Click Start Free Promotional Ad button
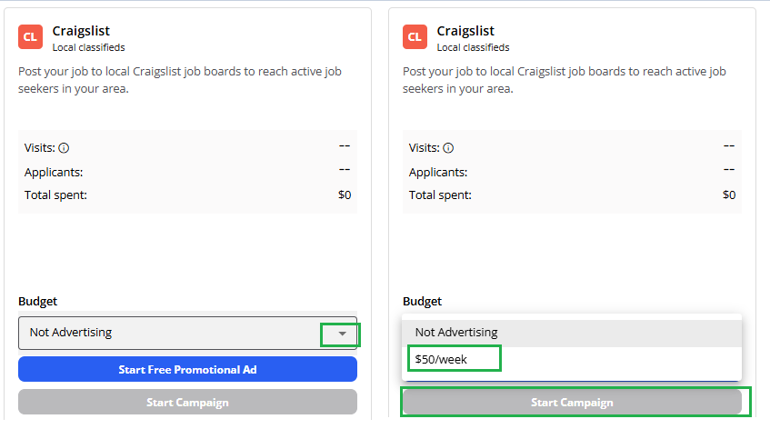 [x=187, y=369]
